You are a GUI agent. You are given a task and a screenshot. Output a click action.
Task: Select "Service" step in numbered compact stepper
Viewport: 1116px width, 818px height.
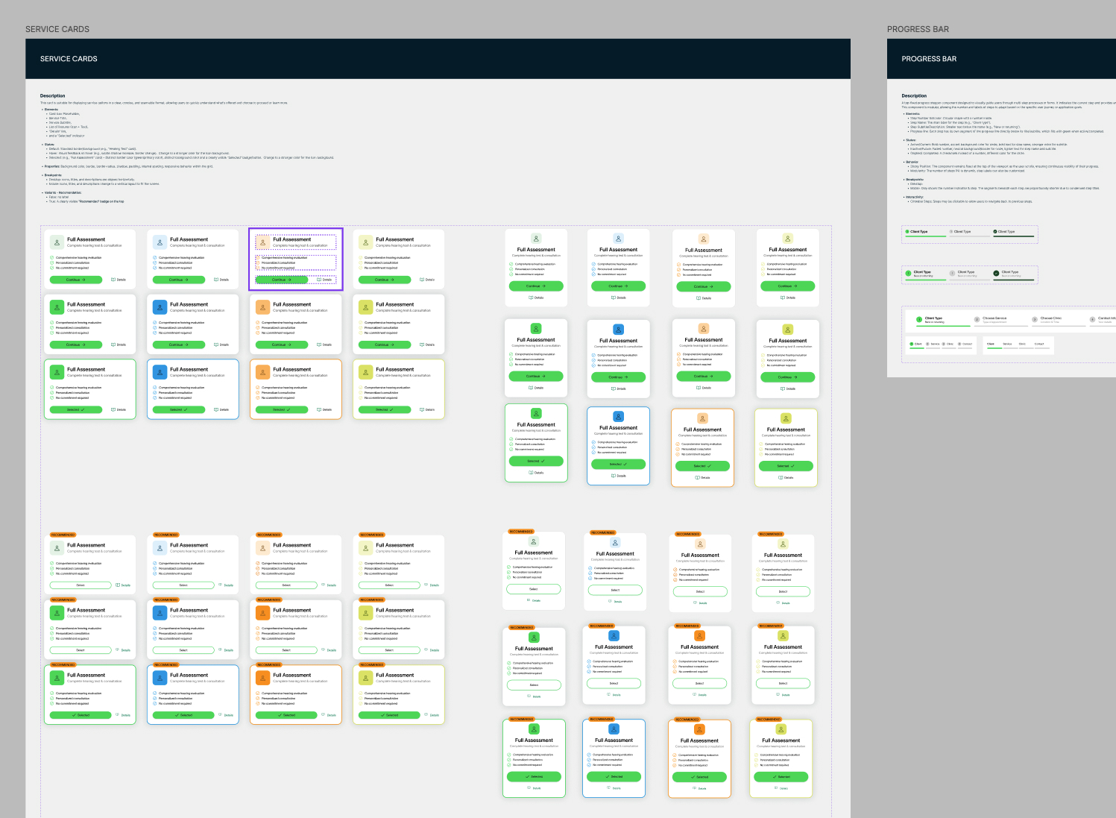(x=932, y=344)
